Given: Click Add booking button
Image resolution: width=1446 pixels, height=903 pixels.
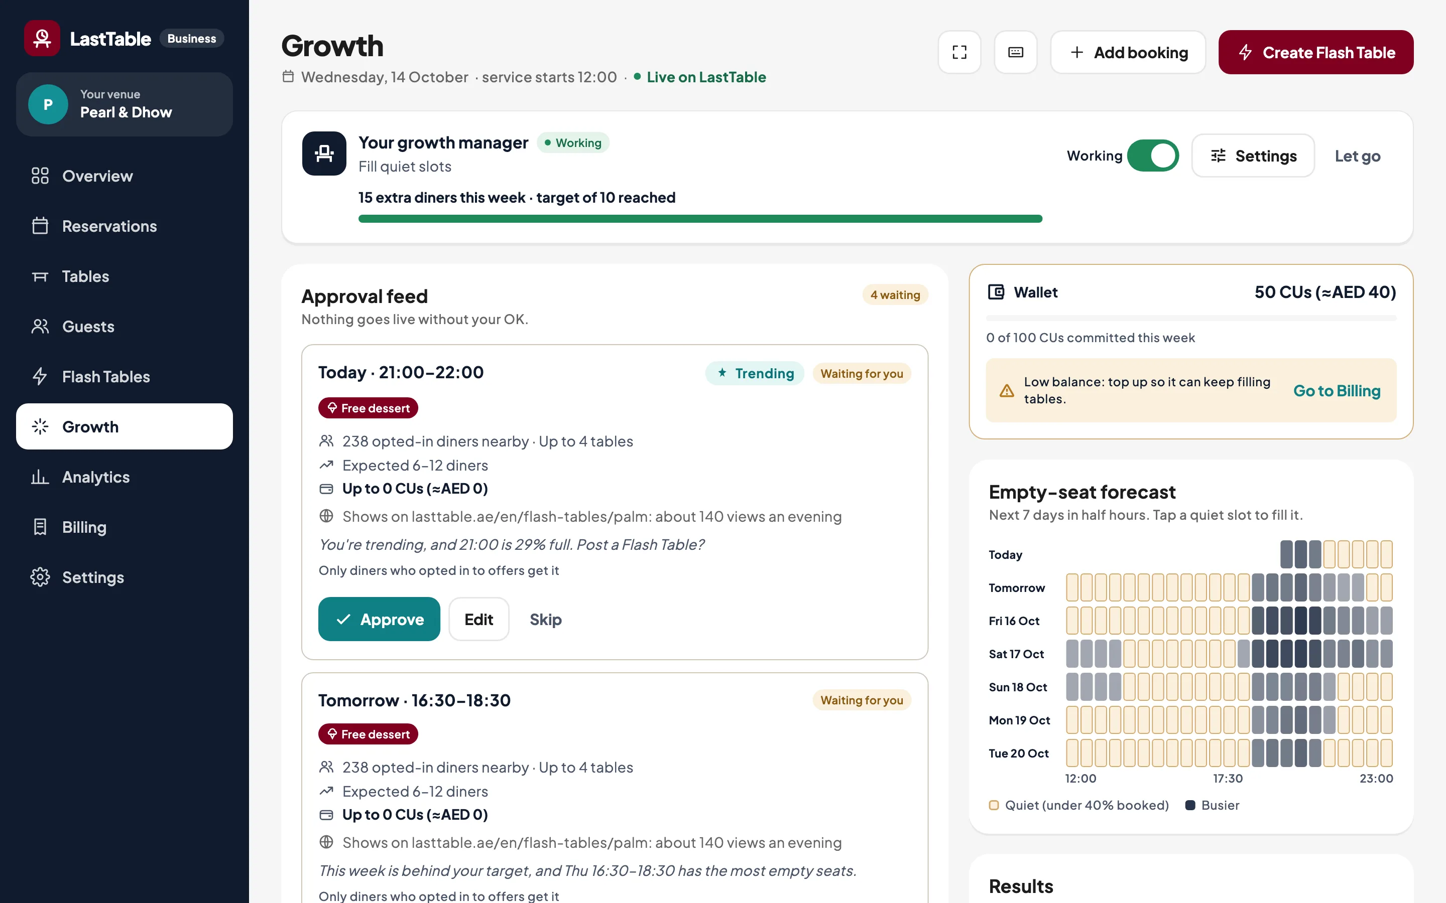Looking at the screenshot, I should coord(1128,53).
